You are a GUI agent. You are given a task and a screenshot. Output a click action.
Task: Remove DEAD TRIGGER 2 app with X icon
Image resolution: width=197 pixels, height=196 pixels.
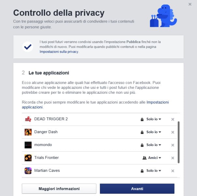(173, 119)
